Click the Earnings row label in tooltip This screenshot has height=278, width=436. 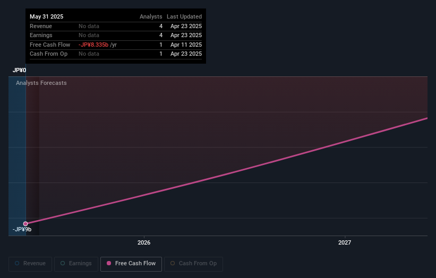pos(41,35)
